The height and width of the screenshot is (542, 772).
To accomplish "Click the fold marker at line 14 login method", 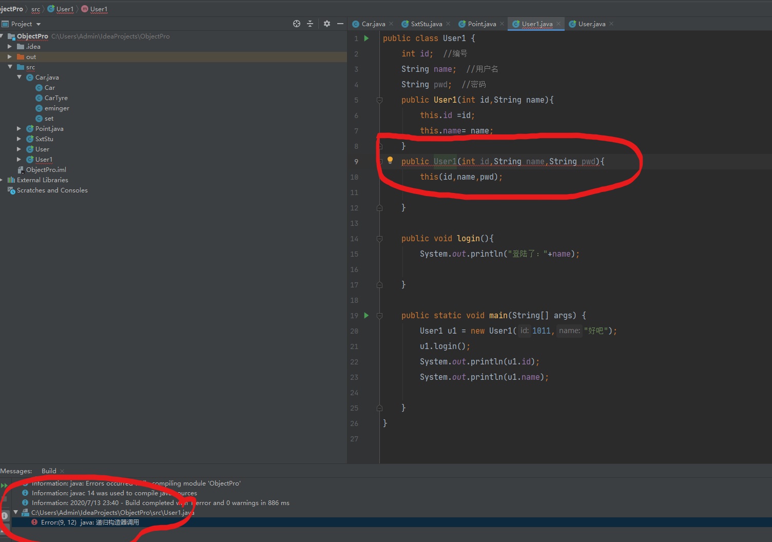I will tap(379, 239).
